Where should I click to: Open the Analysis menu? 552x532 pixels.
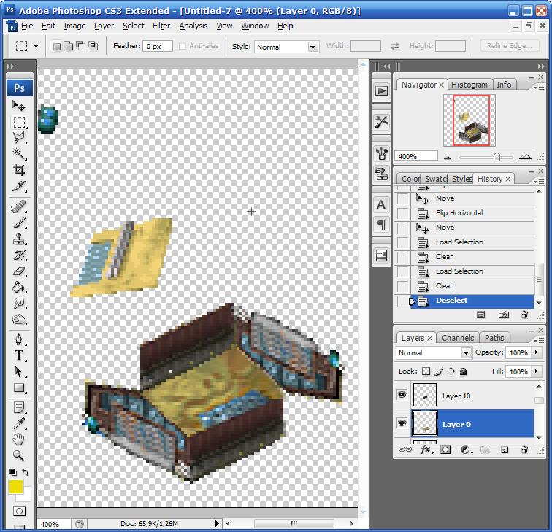click(193, 26)
